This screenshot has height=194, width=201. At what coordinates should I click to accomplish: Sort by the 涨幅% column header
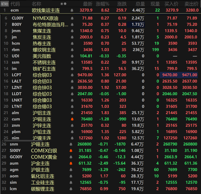coord(103,4)
